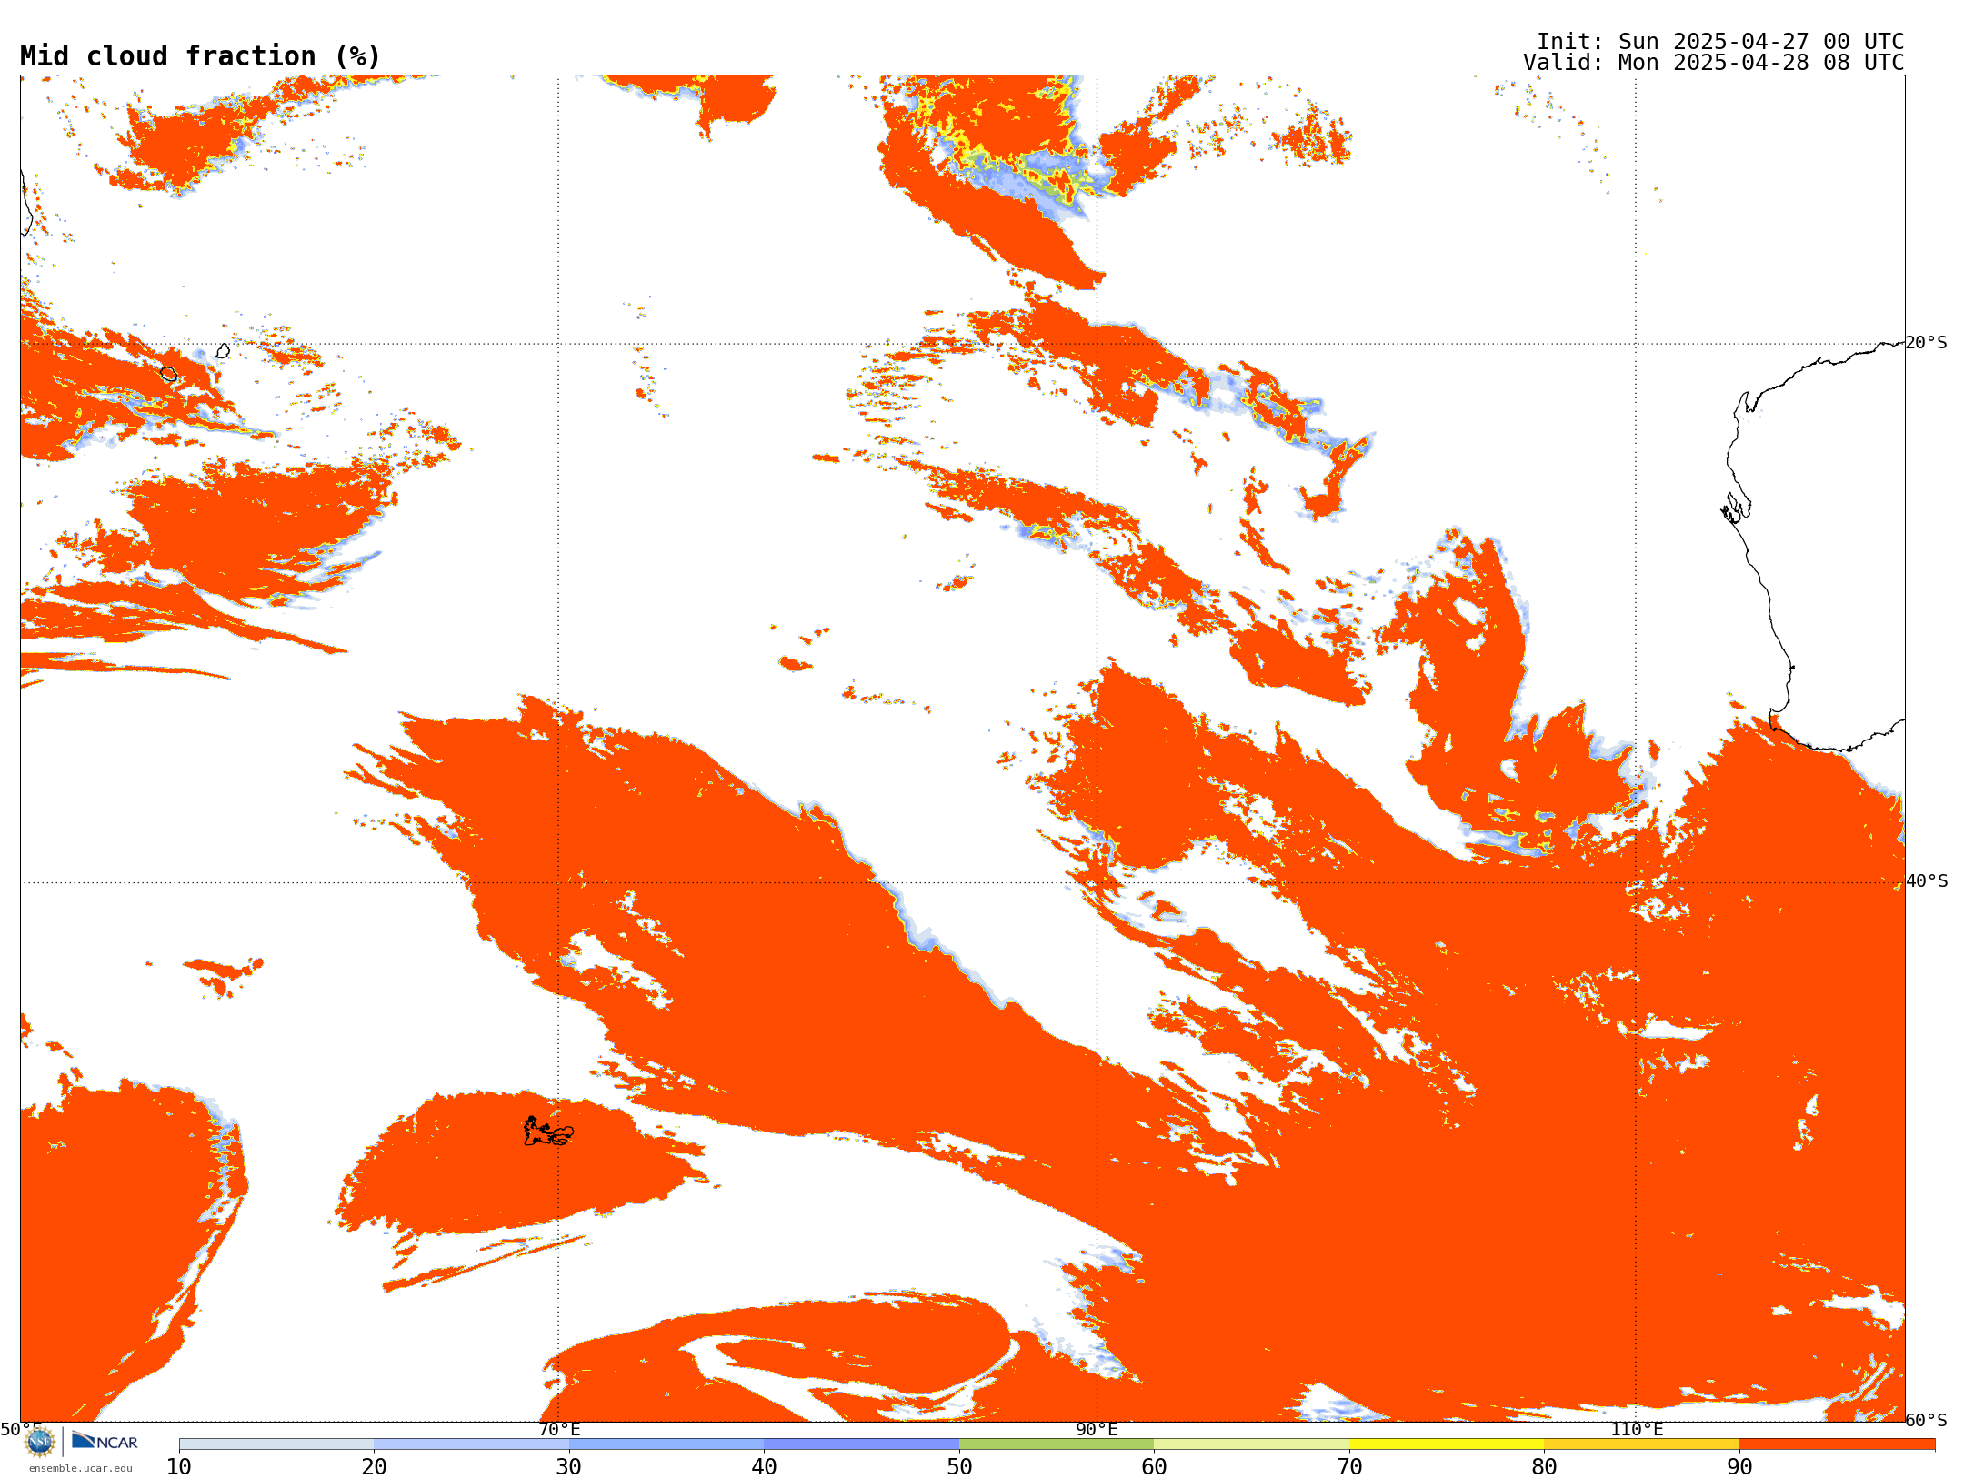Click the colorbar tick label 60

[x=1154, y=1466]
